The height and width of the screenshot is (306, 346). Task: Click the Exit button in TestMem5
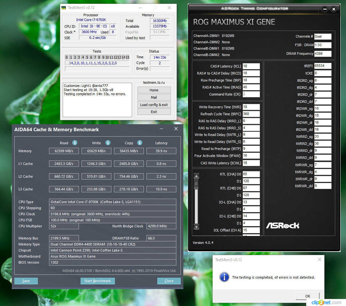coord(154,112)
